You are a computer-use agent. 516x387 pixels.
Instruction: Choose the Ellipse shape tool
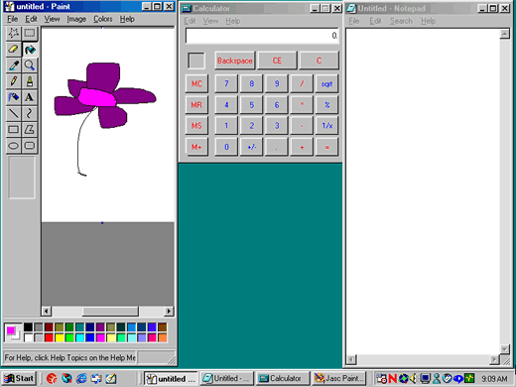point(13,146)
